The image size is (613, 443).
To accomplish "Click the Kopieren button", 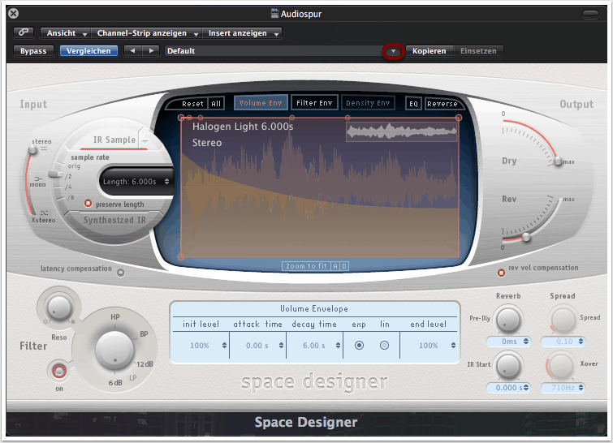I will [429, 51].
